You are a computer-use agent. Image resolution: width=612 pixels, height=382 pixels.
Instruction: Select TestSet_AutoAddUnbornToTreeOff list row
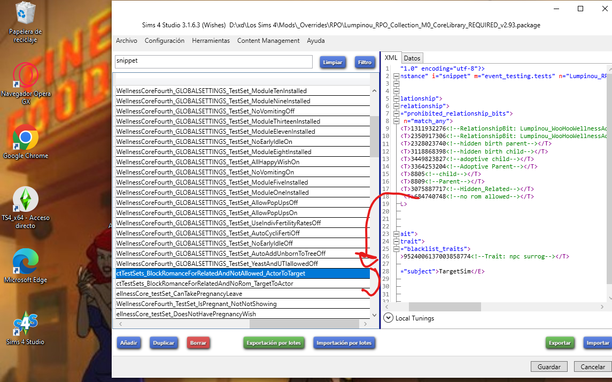click(242, 254)
